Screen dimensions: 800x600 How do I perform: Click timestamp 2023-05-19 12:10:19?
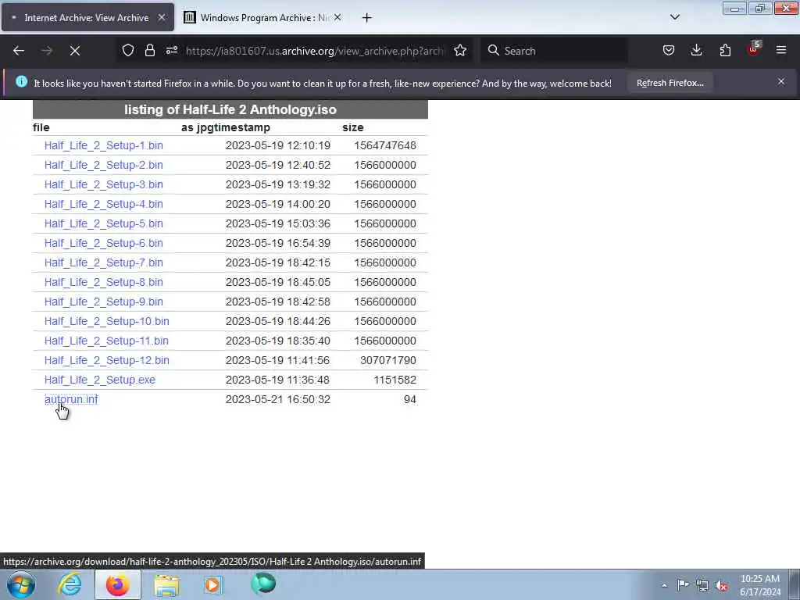point(278,145)
